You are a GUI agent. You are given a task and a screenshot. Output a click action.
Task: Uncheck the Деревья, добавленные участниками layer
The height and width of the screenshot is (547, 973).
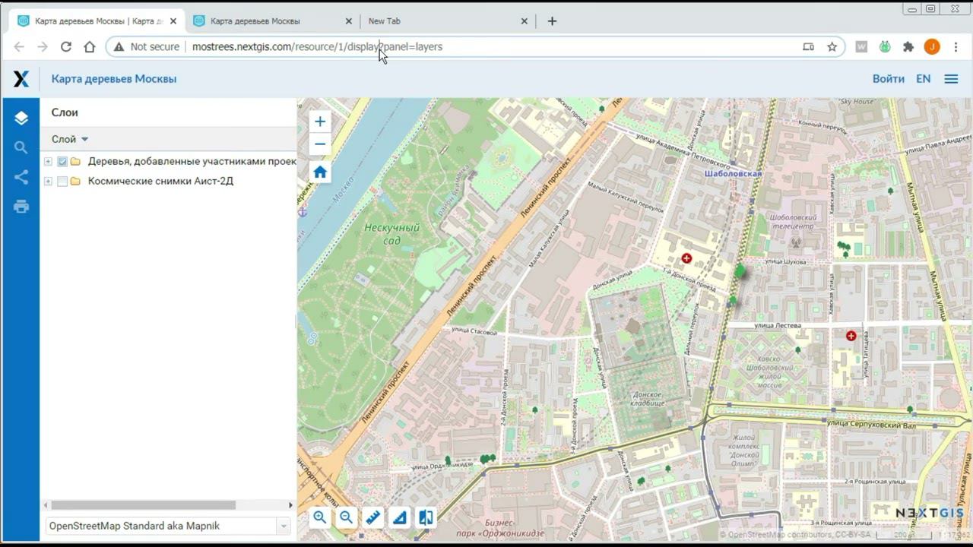62,161
